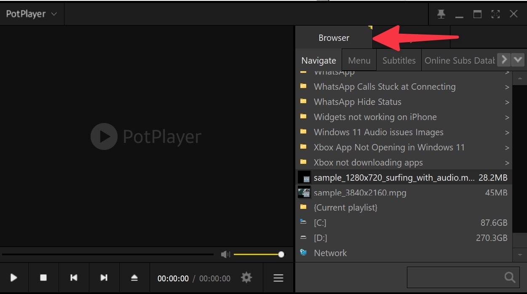Click the {Current playlist} folder icon
The image size is (527, 294).
pos(303,207)
